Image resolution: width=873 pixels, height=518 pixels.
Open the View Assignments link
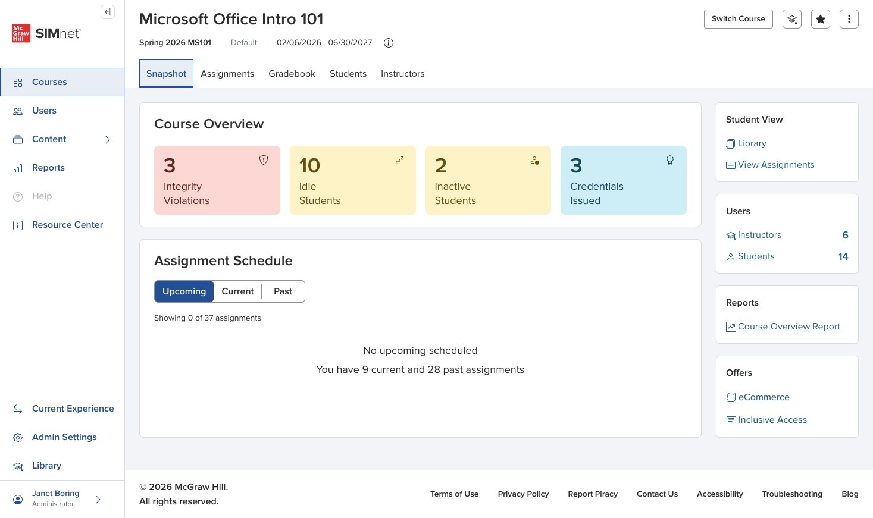pyautogui.click(x=776, y=165)
